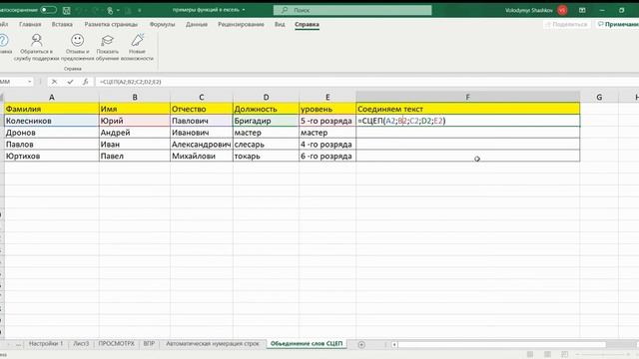Switch to sheet Автоматическая нумерация строк
The height and width of the screenshot is (359, 639).
[x=213, y=344]
